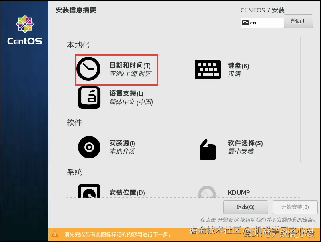Image resolution: width=321 pixels, height=242 pixels.
Task: Open the Keyboard settings icon
Action: [x=207, y=69]
